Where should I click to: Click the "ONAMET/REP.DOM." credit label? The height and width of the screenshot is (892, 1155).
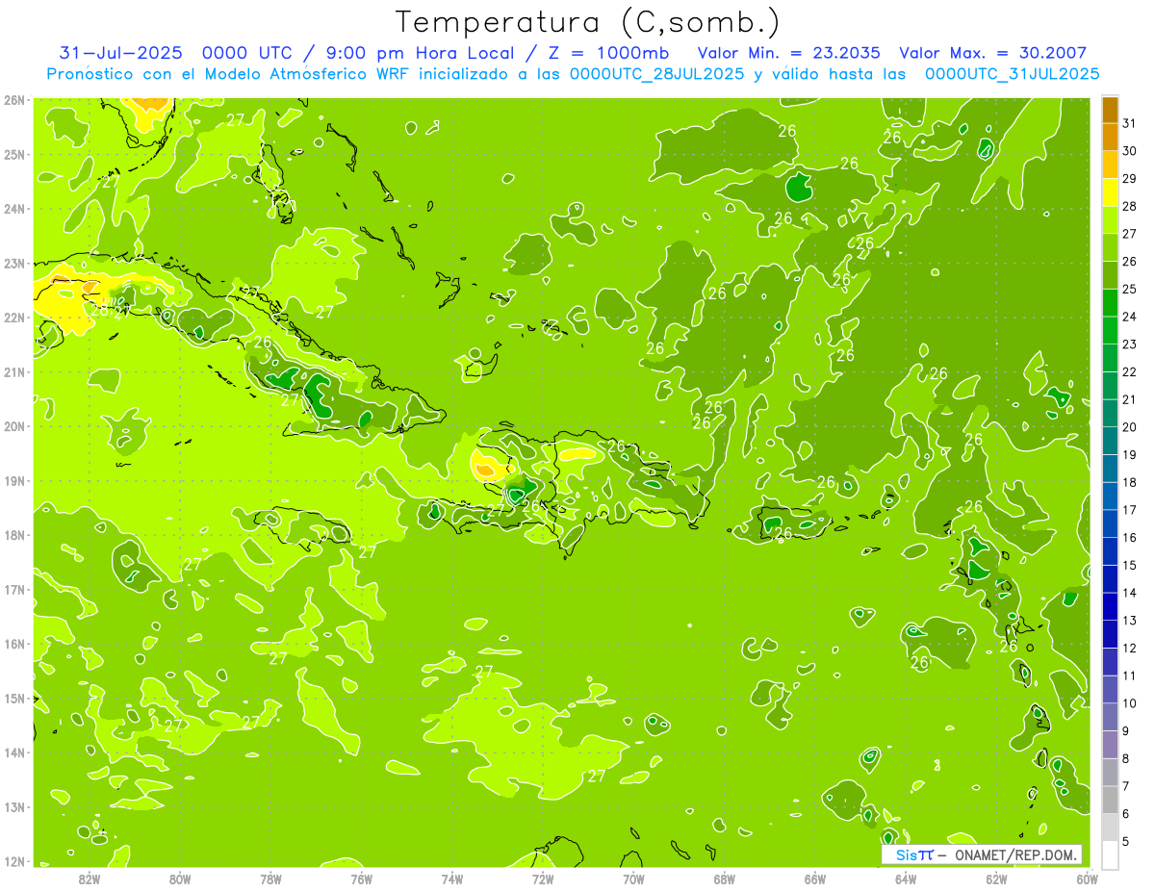coord(1015,854)
